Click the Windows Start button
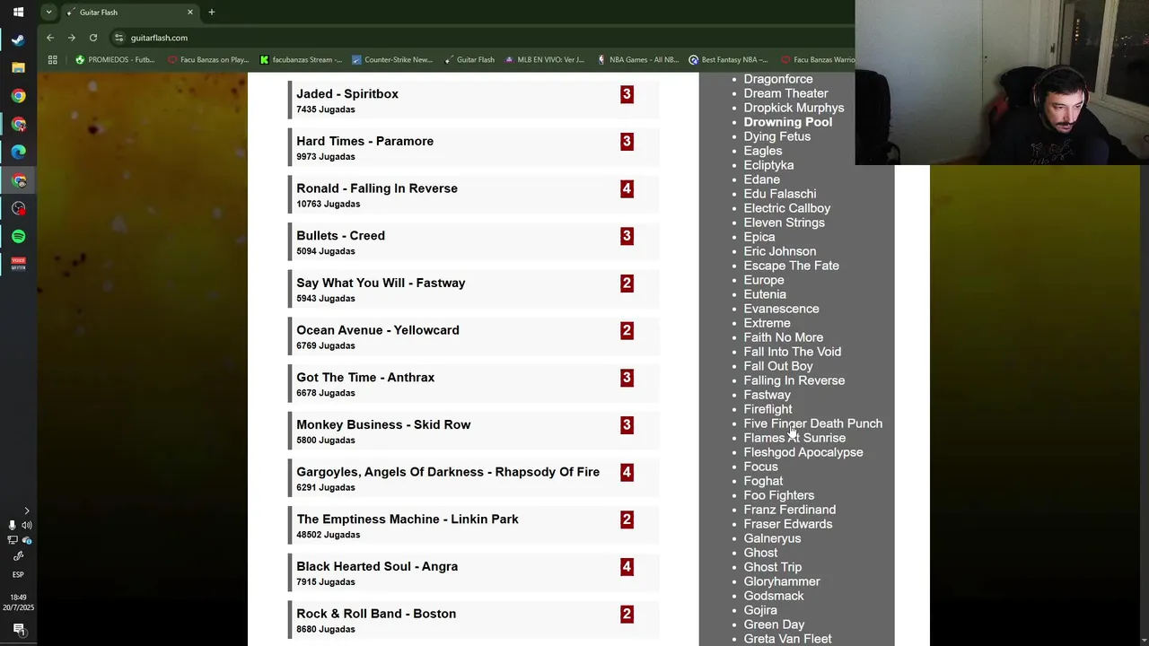The image size is (1149, 646). point(18,12)
